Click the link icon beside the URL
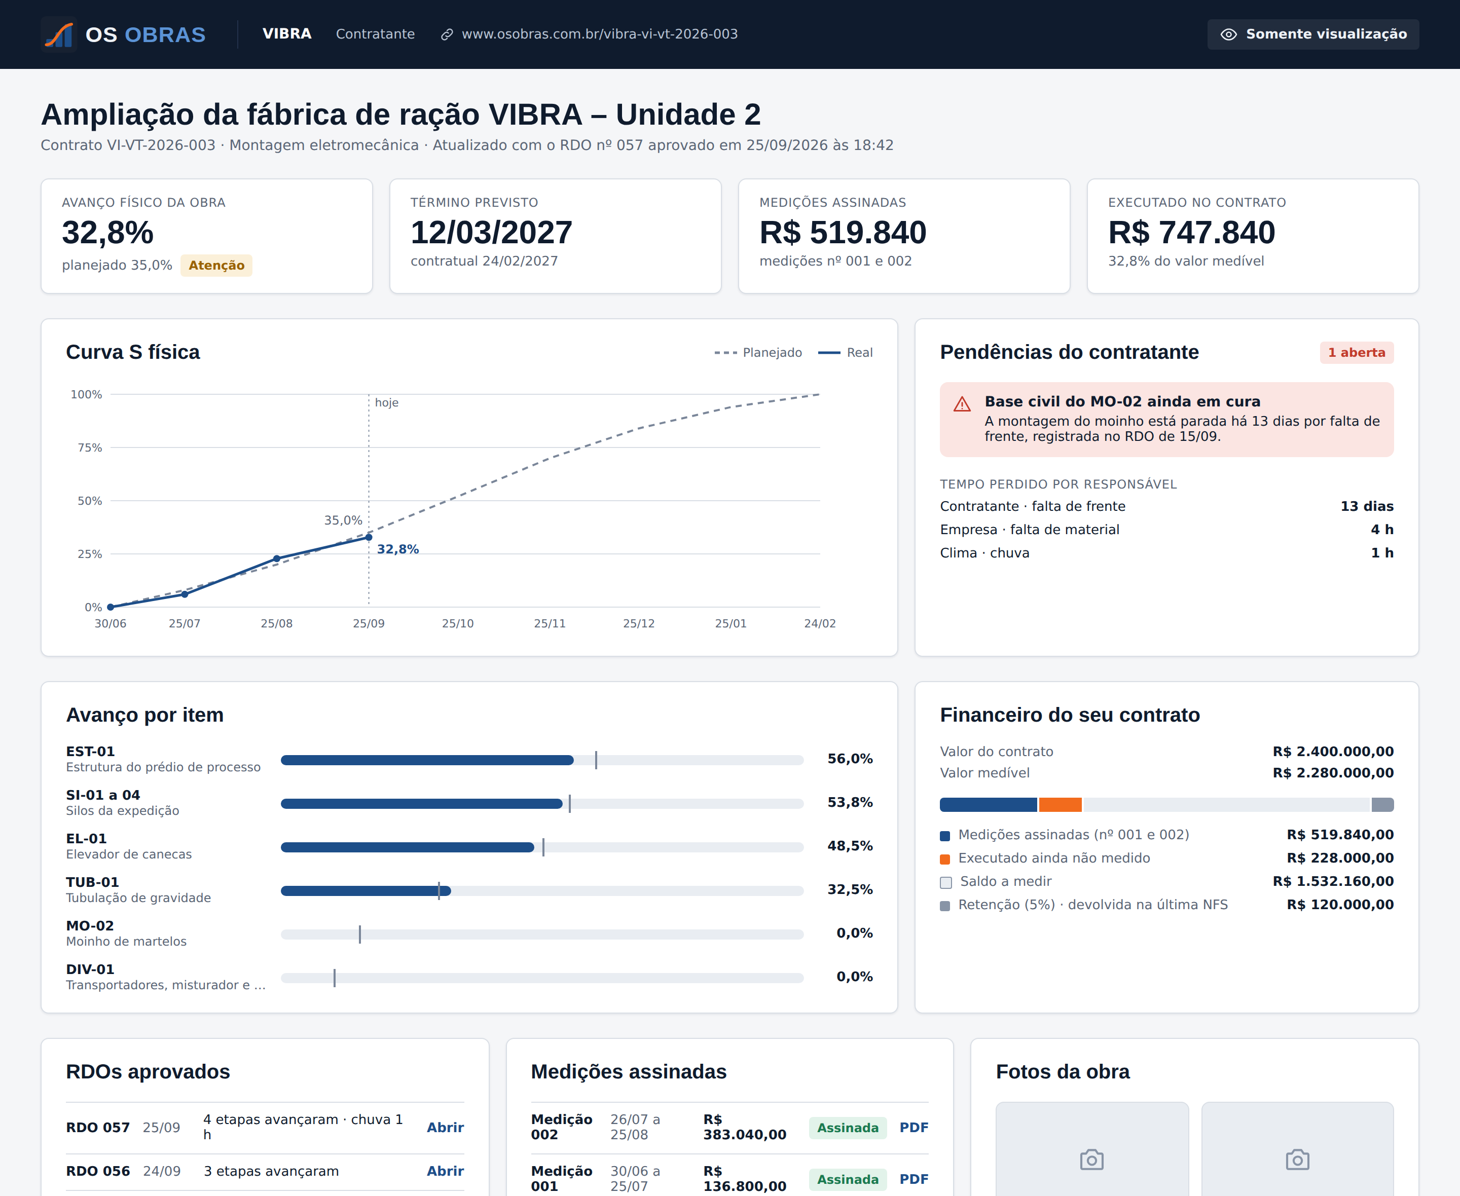Screen dimensions: 1460x1196 (x=447, y=34)
